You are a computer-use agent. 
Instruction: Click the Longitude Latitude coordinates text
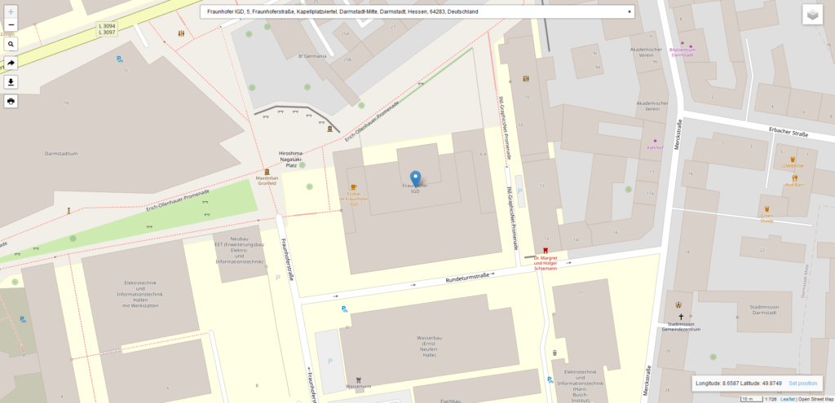pos(738,383)
